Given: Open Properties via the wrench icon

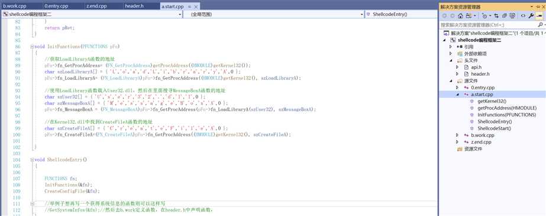Looking at the screenshot, I should point(531,16).
